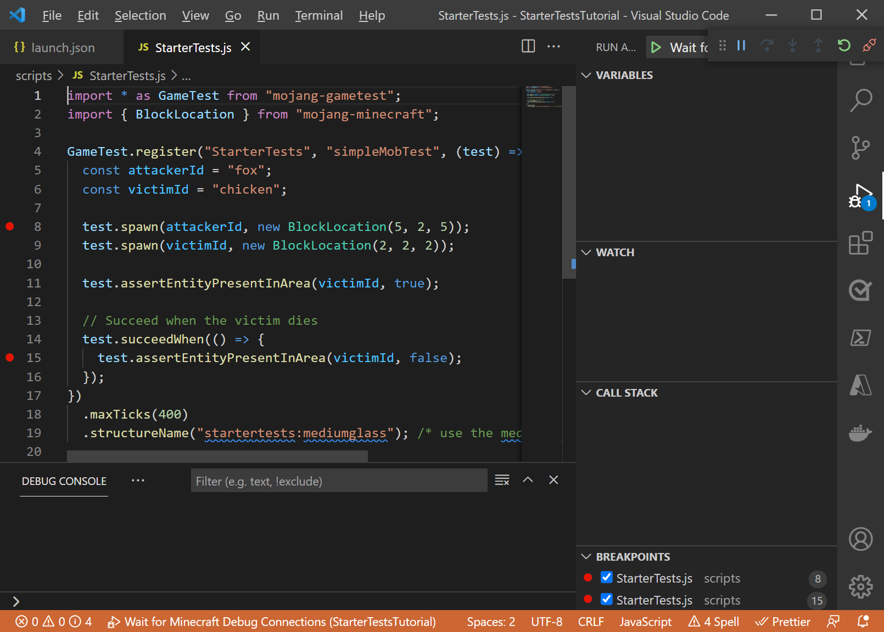Click the Step Into debug button
884x632 pixels.
(x=792, y=46)
